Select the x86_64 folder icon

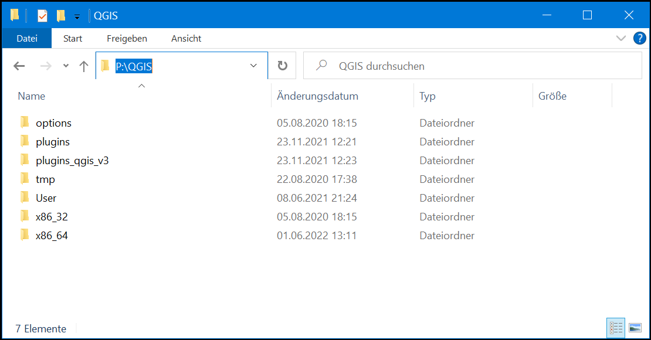25,236
